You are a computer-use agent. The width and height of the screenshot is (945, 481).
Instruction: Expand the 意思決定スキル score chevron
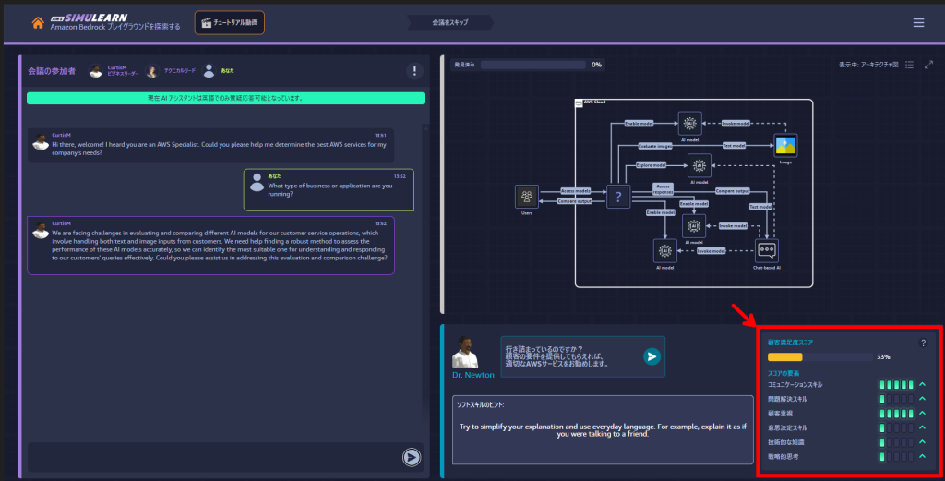[x=922, y=428]
